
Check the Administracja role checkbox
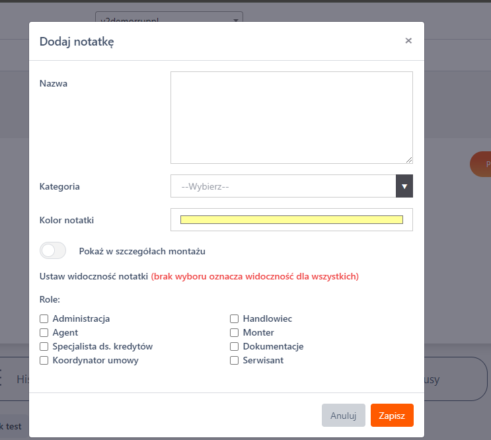coord(44,318)
